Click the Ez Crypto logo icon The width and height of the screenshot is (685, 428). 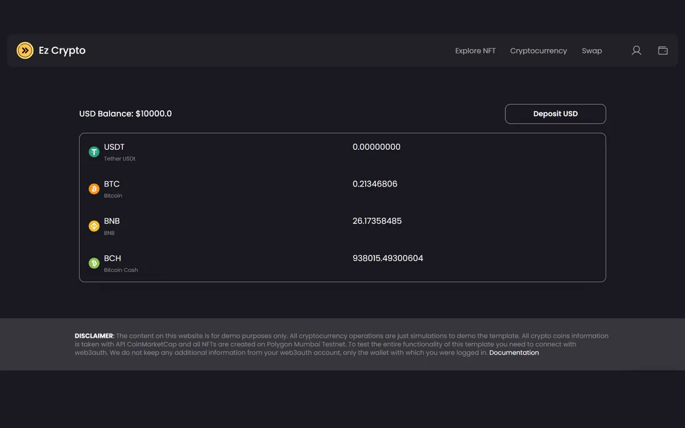tap(25, 51)
